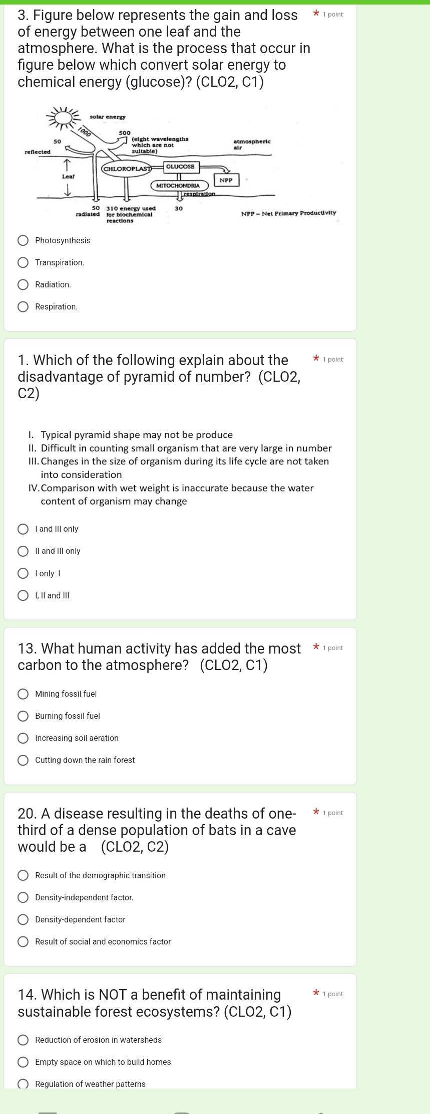Pick Increasing soil aeration option
This screenshot has height=1114, width=430.
pyautogui.click(x=23, y=738)
